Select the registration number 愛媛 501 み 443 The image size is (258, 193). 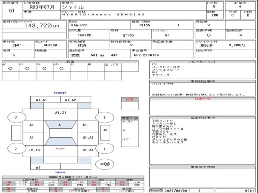coord(94,55)
